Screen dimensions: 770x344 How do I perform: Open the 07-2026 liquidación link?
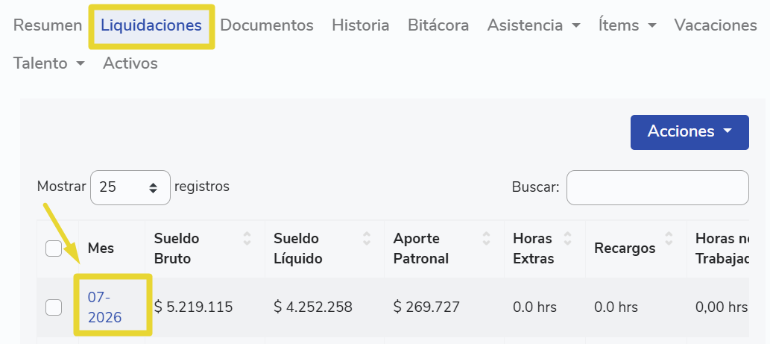104,307
